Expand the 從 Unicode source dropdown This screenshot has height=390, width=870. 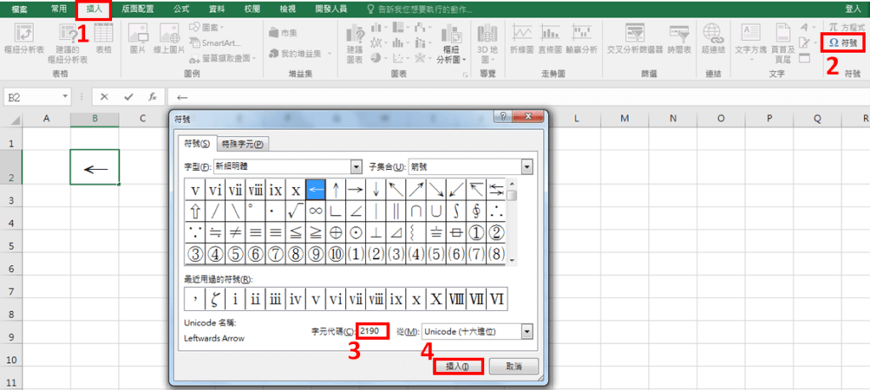pos(527,331)
